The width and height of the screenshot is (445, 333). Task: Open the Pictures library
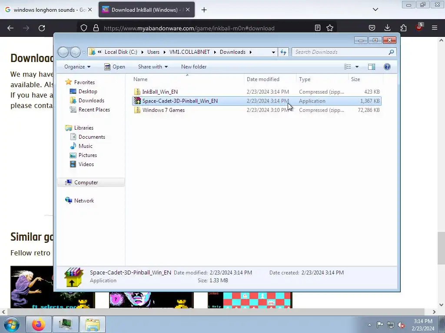[88, 155]
